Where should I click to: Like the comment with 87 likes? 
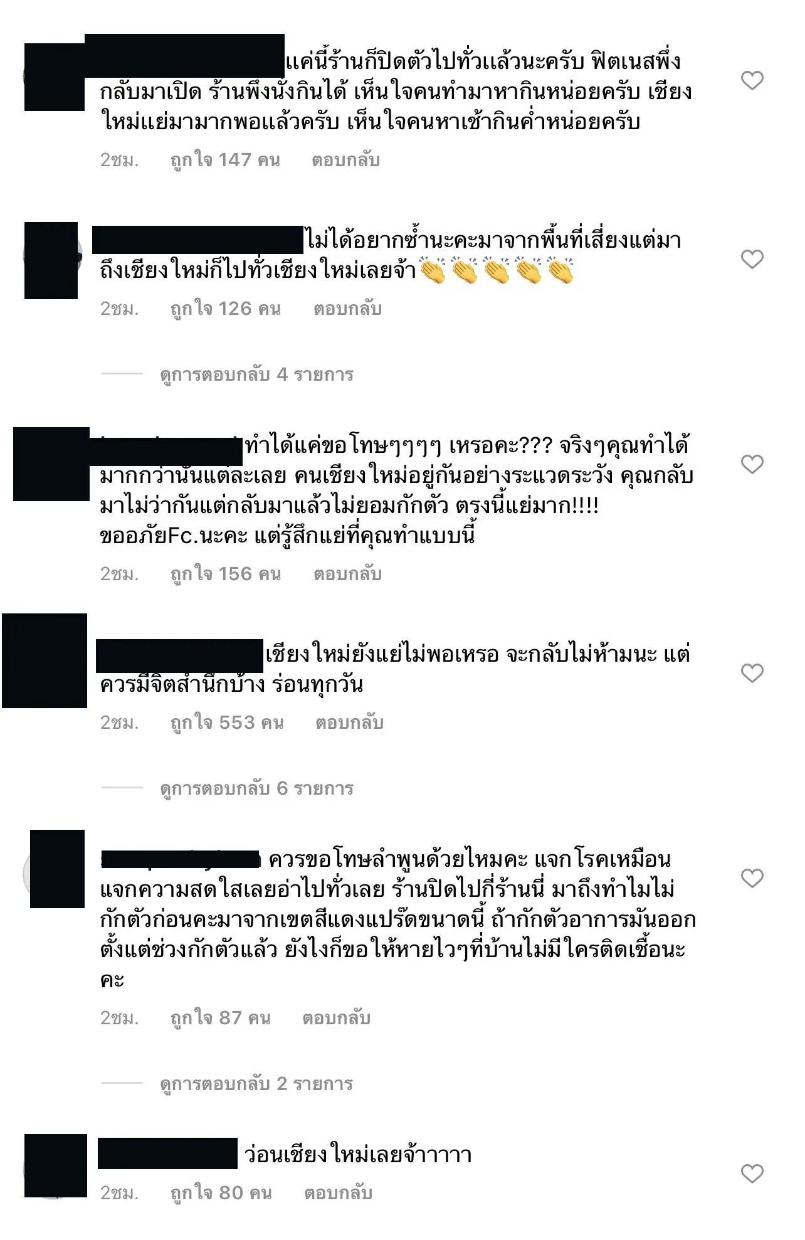752,878
